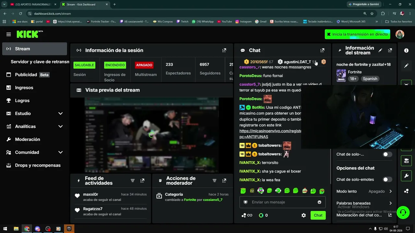Viewport: 415px width, 233px height.
Task: Pop out the Información del stream panel
Action: click(x=390, y=50)
